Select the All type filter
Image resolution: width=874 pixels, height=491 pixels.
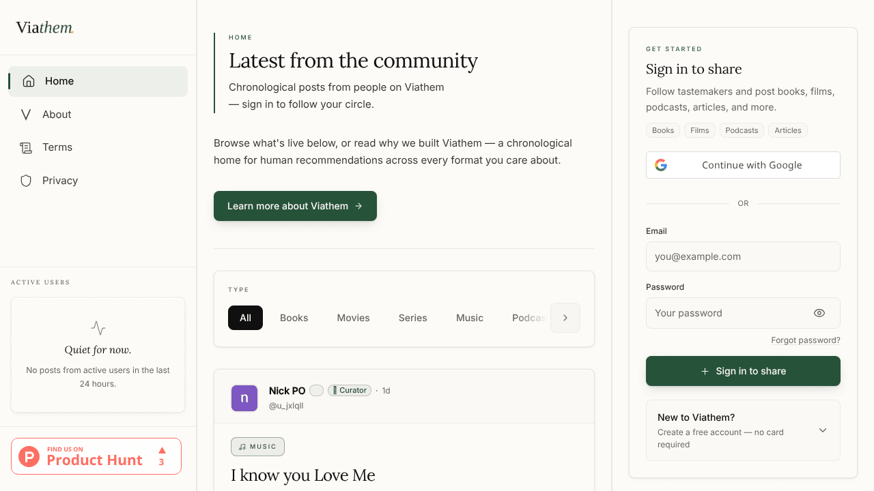pyautogui.click(x=245, y=318)
